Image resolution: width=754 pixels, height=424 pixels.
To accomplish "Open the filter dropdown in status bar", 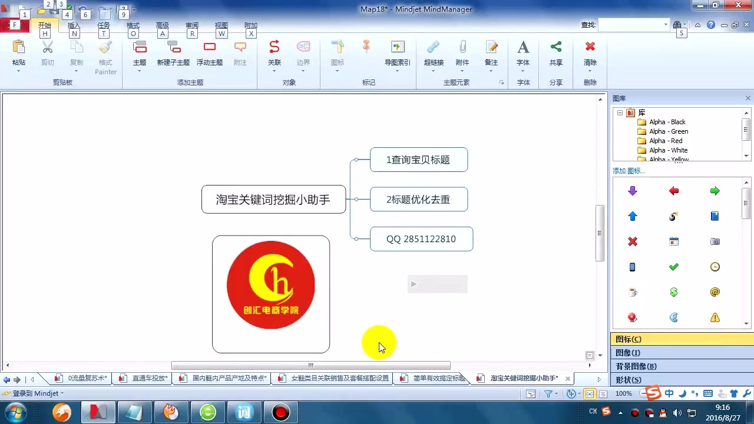I will [557, 394].
